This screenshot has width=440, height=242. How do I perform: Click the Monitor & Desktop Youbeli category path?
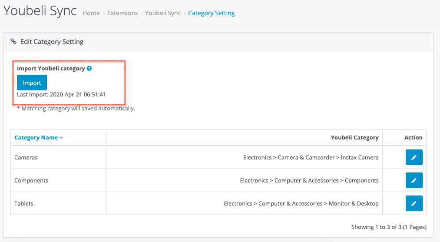pyautogui.click(x=301, y=203)
